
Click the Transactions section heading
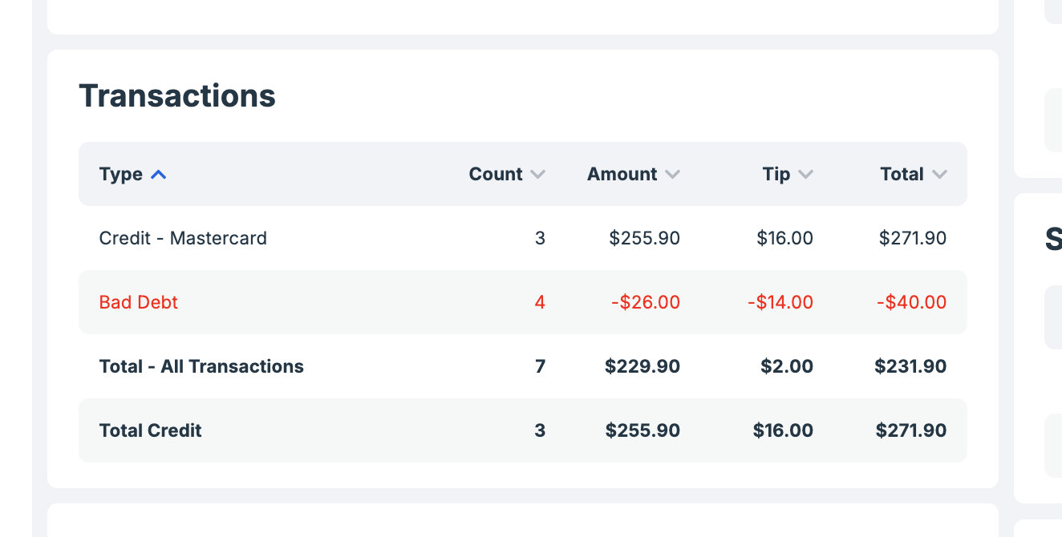[x=177, y=96]
